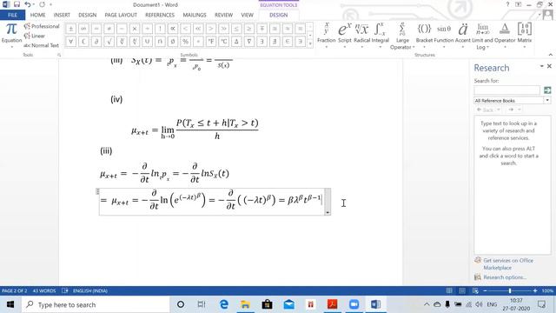Screen dimensions: 556x313
Task: Open the Research options link
Action: [x=505, y=277]
